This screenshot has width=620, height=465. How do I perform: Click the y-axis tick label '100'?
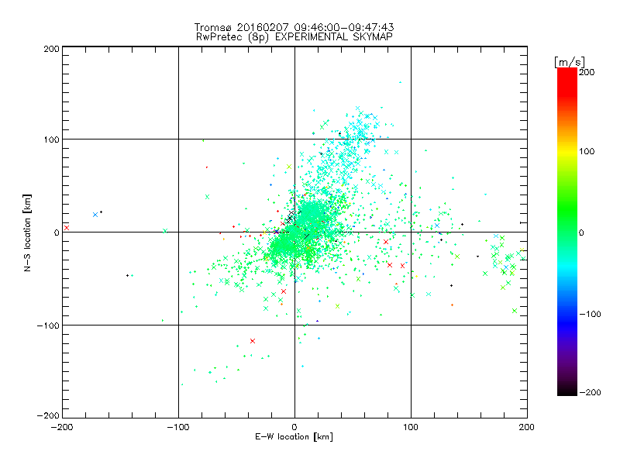click(x=52, y=140)
